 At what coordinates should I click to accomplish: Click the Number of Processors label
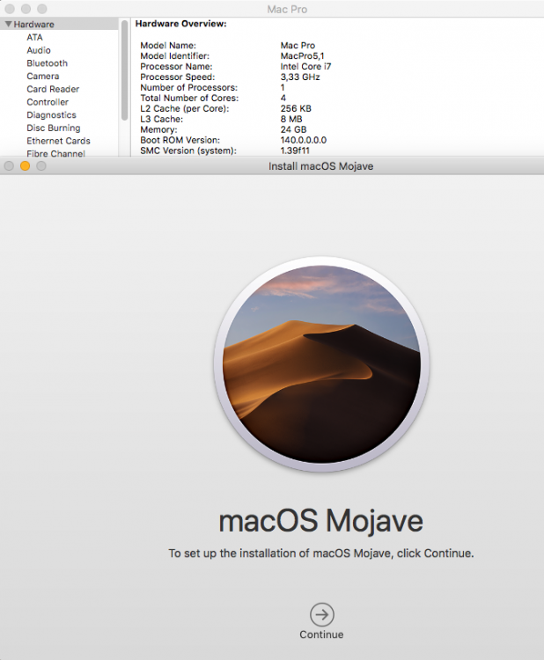coord(188,87)
